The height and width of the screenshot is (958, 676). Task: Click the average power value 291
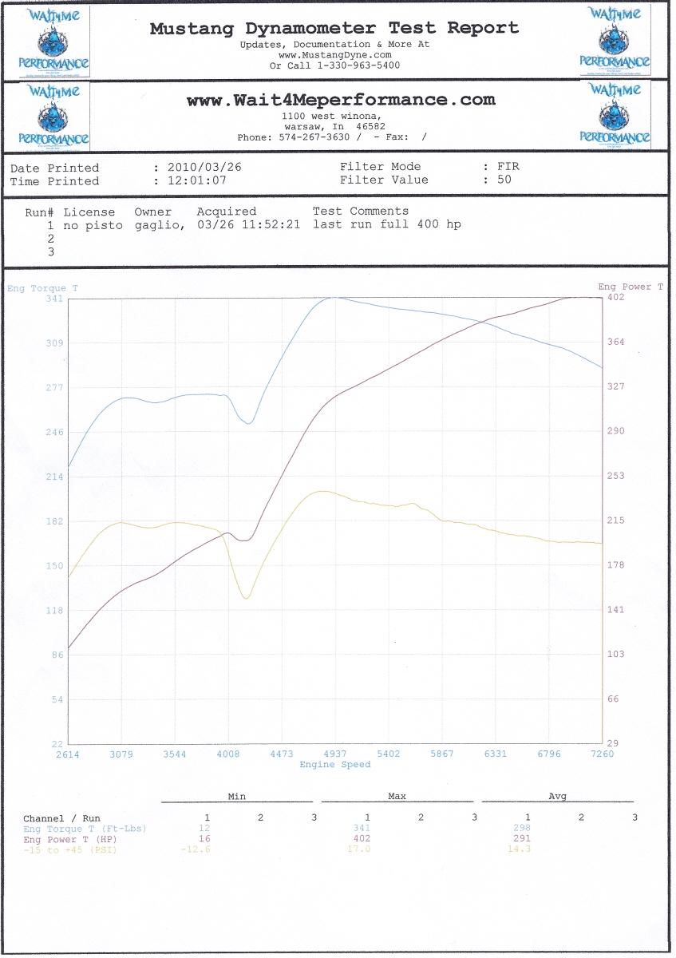tap(524, 838)
